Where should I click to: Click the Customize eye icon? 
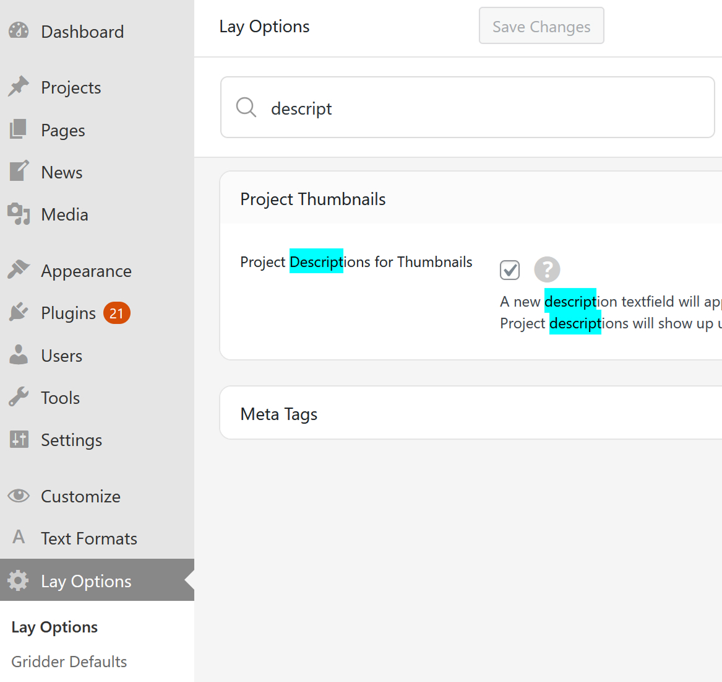click(19, 496)
